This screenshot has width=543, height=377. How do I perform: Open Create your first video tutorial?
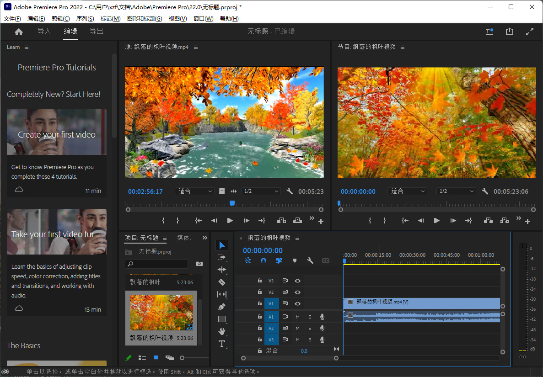tap(57, 132)
